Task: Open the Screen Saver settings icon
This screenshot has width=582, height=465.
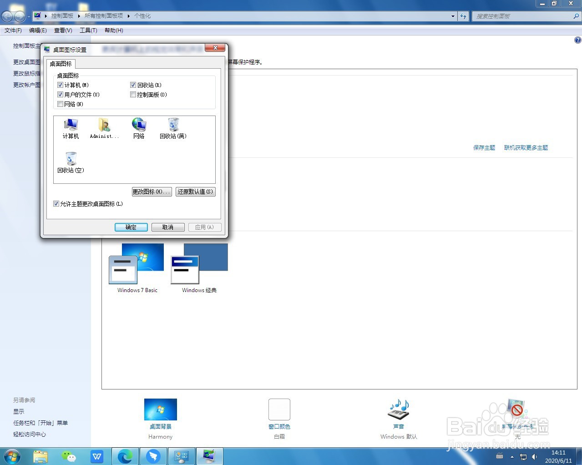Action: 517,409
